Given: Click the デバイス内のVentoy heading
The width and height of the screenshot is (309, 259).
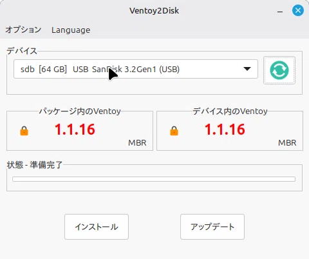Looking at the screenshot, I should 230,111.
